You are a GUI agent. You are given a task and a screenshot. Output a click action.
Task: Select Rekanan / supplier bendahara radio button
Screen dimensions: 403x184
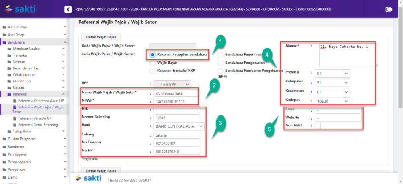pos(153,55)
